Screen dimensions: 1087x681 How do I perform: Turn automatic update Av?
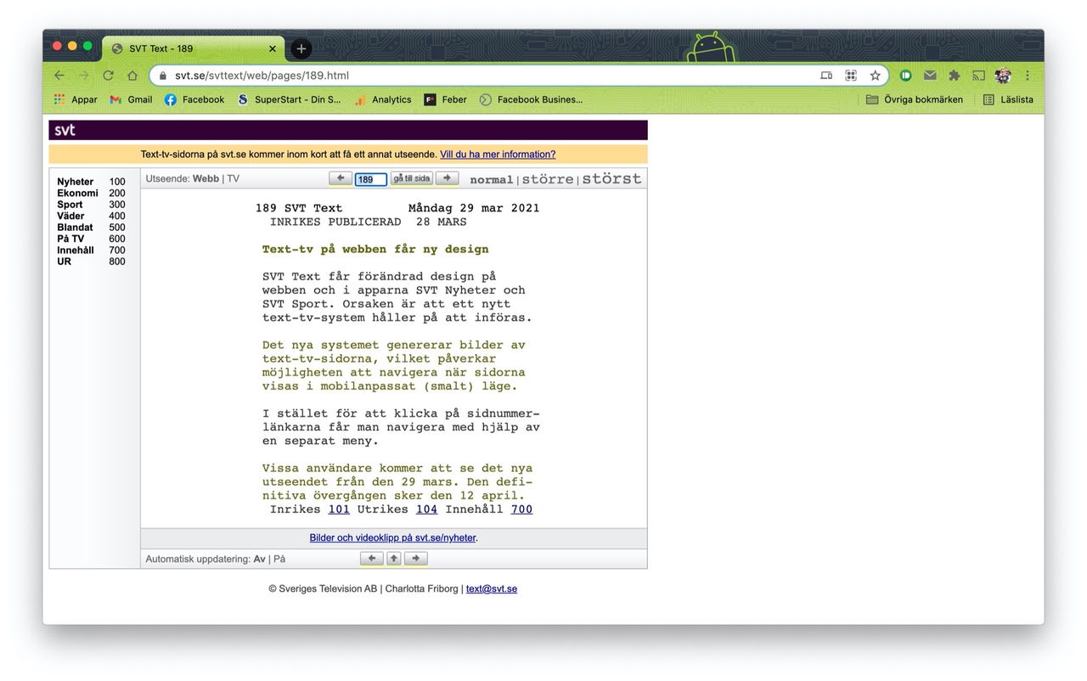pos(259,559)
